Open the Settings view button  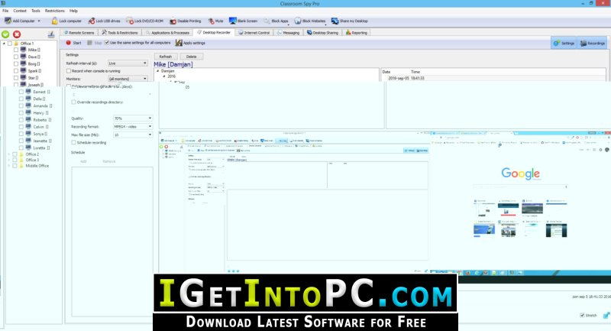coord(564,43)
